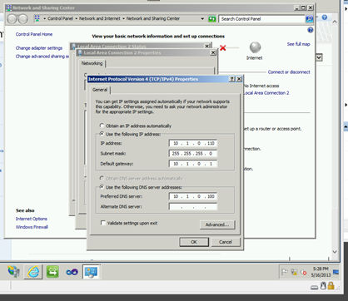The width and height of the screenshot is (348, 301).
Task: Click the outer window scrollbar down arrow
Action: [335, 252]
